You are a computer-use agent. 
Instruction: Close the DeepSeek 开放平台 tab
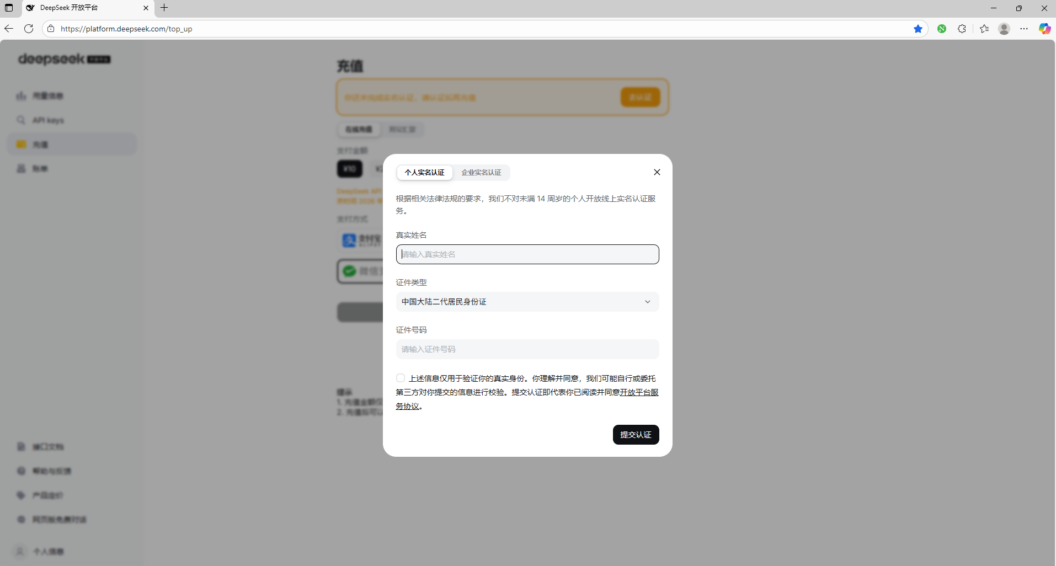[x=146, y=8]
